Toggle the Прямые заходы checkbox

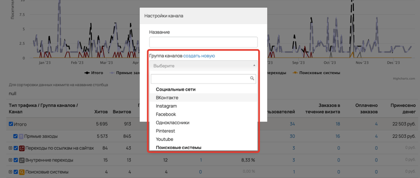click(x=15, y=136)
